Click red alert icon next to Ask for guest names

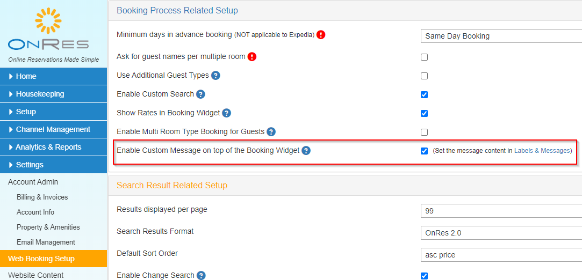252,57
